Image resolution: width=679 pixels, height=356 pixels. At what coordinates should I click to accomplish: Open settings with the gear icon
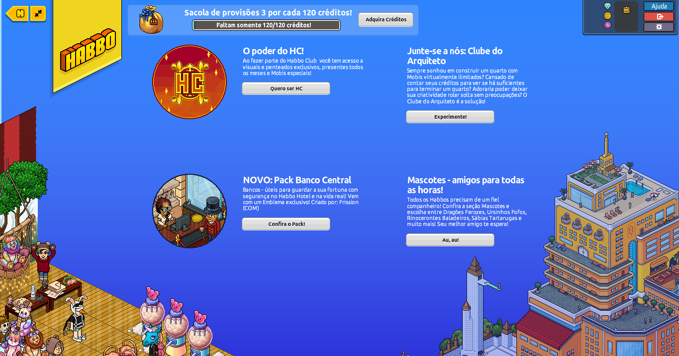click(659, 27)
